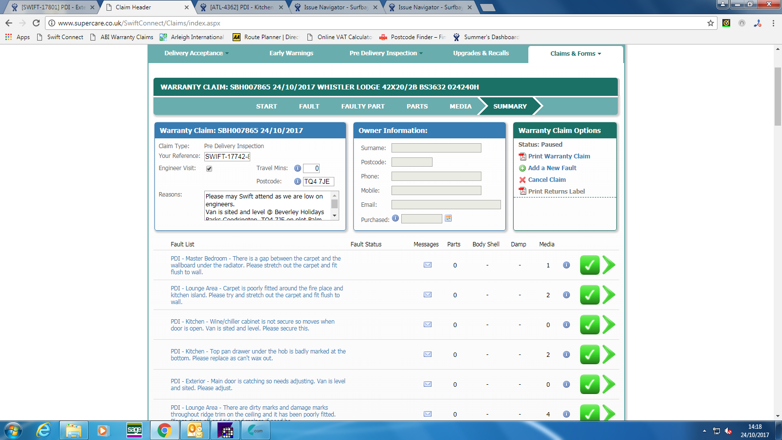The image size is (782, 440).
Task: Click the Print Warranty Claim PDF icon
Action: coord(522,156)
